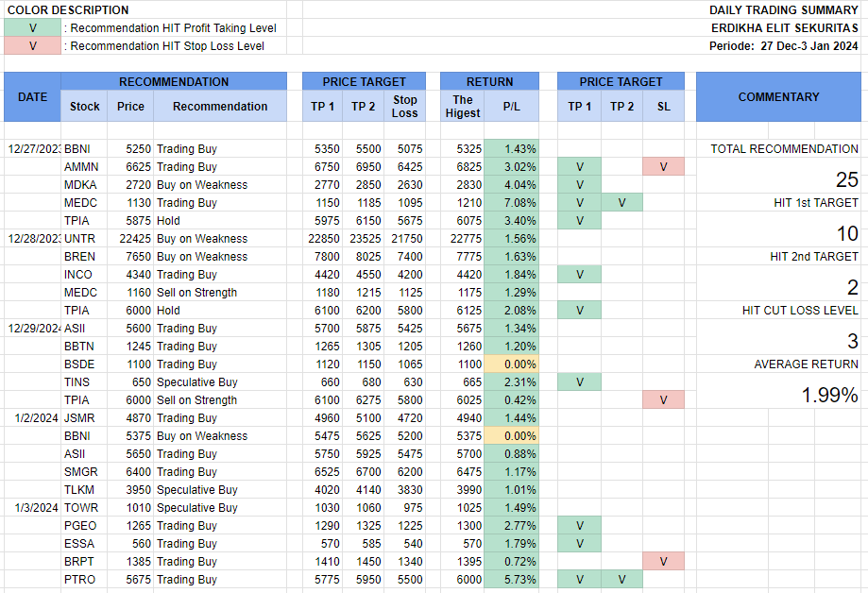868x593 pixels.
Task: Click the TLKM stock cell
Action: click(79, 490)
